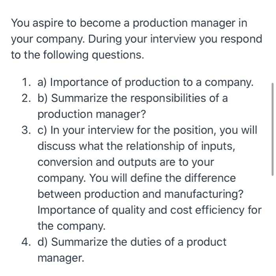Select list item "a) Importance of production"
This screenshot has width=276, height=276.
click(109, 82)
